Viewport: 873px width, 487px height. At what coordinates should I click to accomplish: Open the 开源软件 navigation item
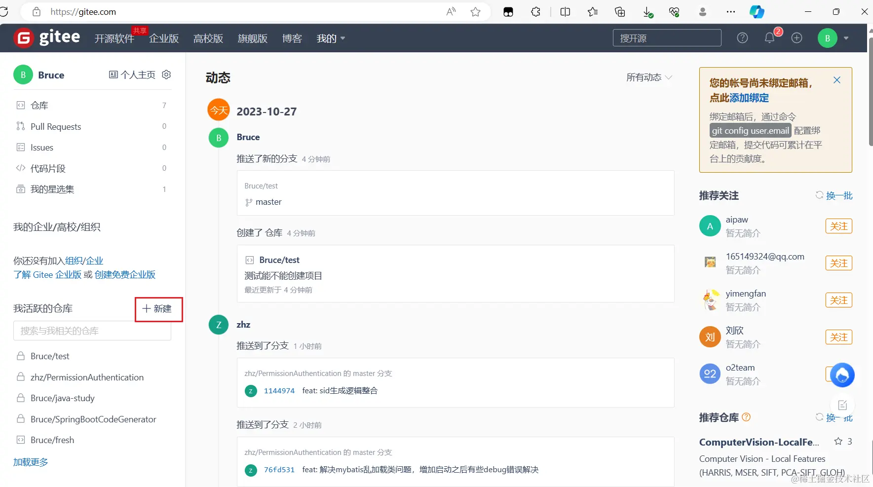[114, 38]
